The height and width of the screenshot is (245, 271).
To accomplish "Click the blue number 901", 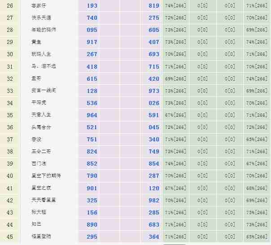I will tap(92, 188).
